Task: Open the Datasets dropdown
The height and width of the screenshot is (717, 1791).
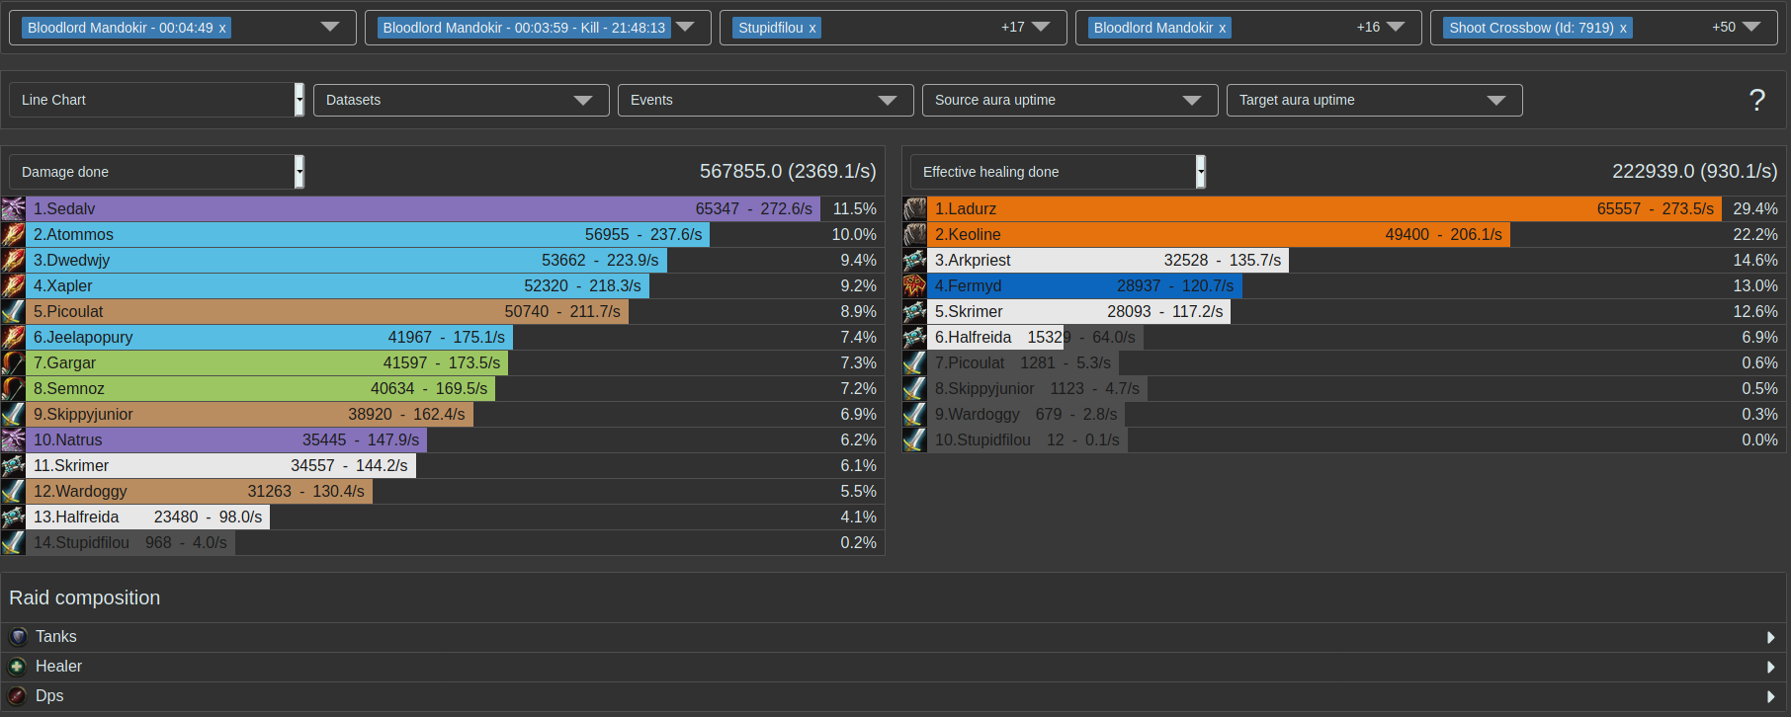Action: click(x=462, y=100)
